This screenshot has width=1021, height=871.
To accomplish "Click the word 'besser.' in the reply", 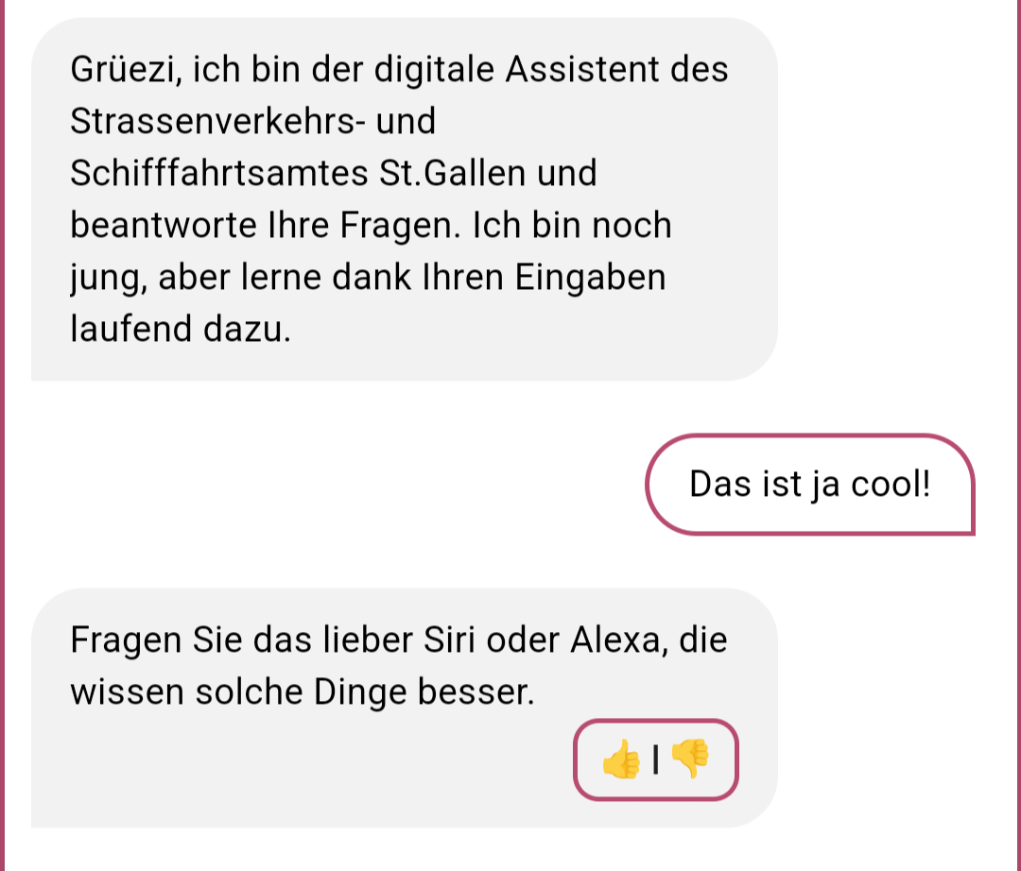I will click(x=476, y=692).
